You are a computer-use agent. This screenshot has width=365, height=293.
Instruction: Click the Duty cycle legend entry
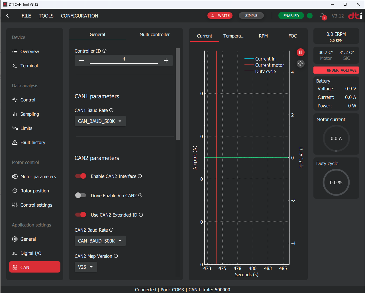tap(260, 71)
